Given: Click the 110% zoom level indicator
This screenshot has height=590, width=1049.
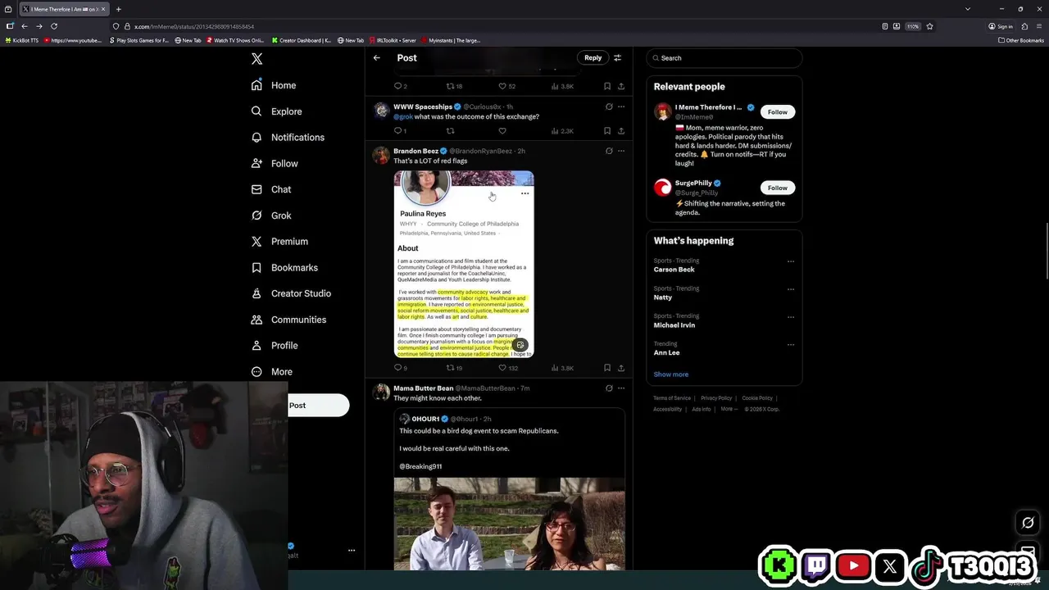Looking at the screenshot, I should tap(912, 26).
